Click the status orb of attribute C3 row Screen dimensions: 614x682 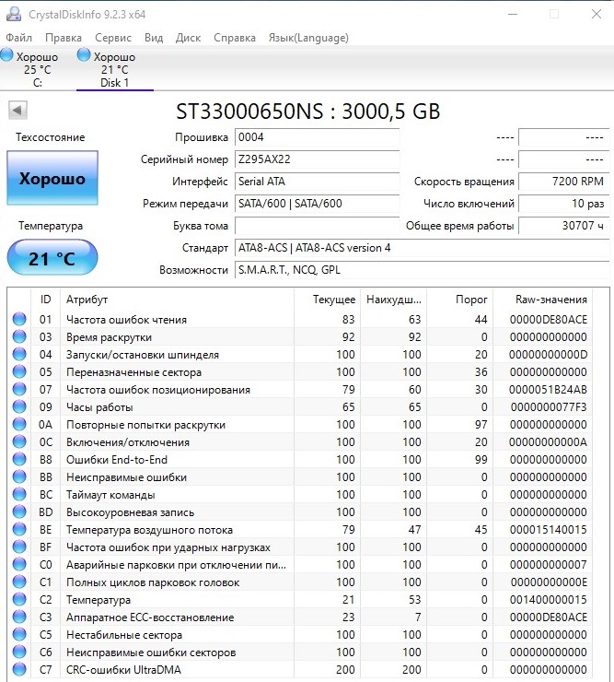point(19,617)
